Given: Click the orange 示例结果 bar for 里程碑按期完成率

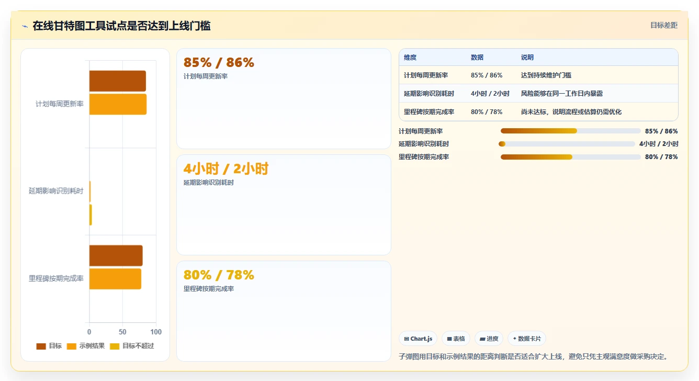Looking at the screenshot, I should [x=115, y=279].
